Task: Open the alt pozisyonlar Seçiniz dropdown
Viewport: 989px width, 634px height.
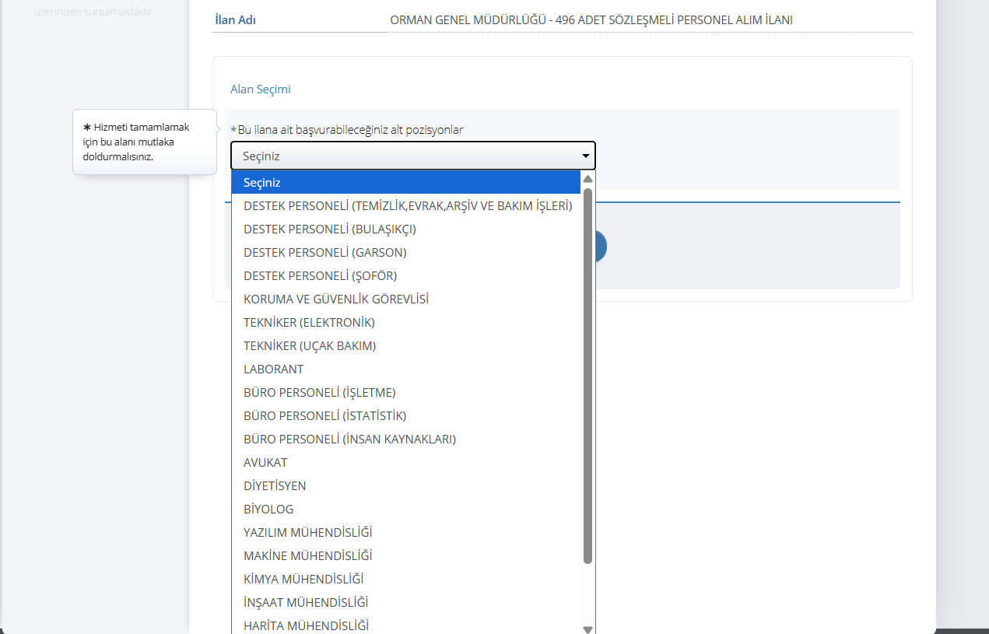Action: pos(412,156)
